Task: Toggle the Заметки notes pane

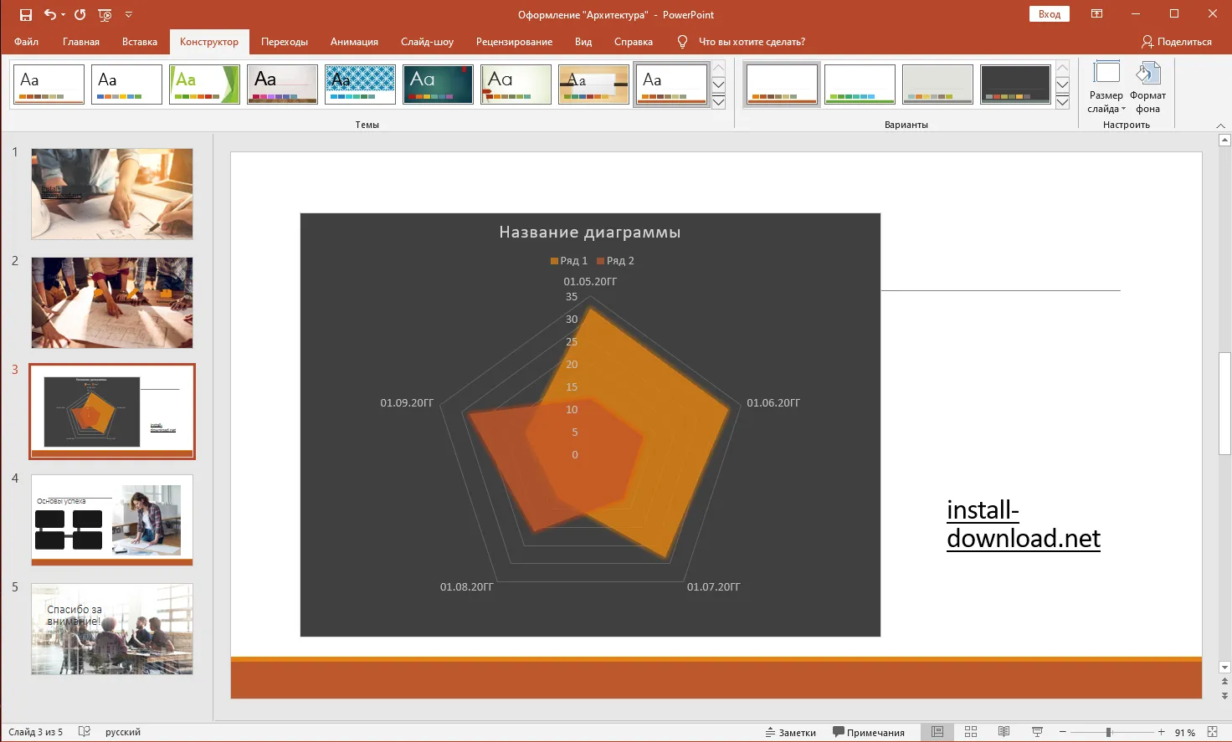Action: click(x=790, y=732)
